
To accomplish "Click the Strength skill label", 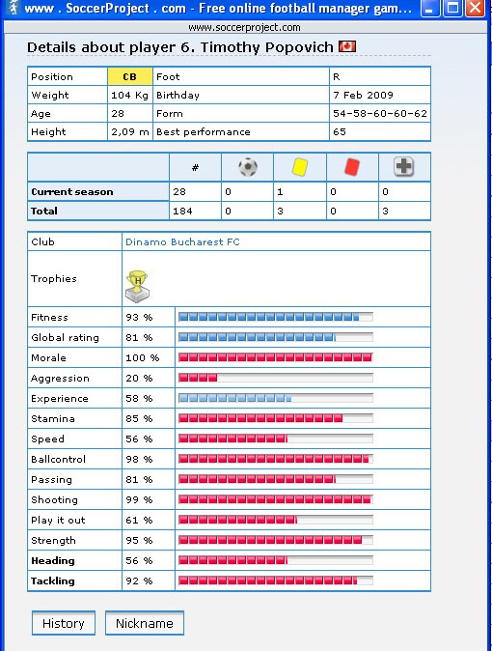I will [x=53, y=540].
